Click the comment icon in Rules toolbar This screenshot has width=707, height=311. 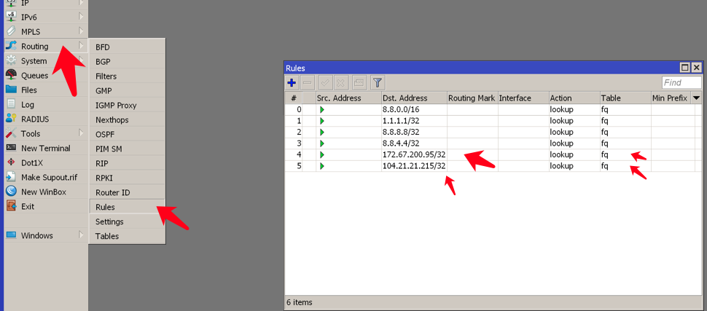coord(359,83)
